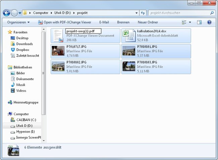Click the P7080802.JPG thumbnail
Viewport: 218px width, 160px height.
[58, 66]
